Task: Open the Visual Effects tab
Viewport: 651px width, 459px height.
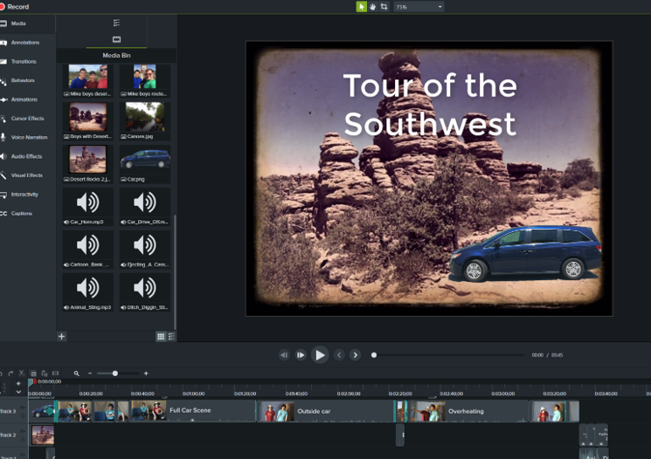Action: 26,175
